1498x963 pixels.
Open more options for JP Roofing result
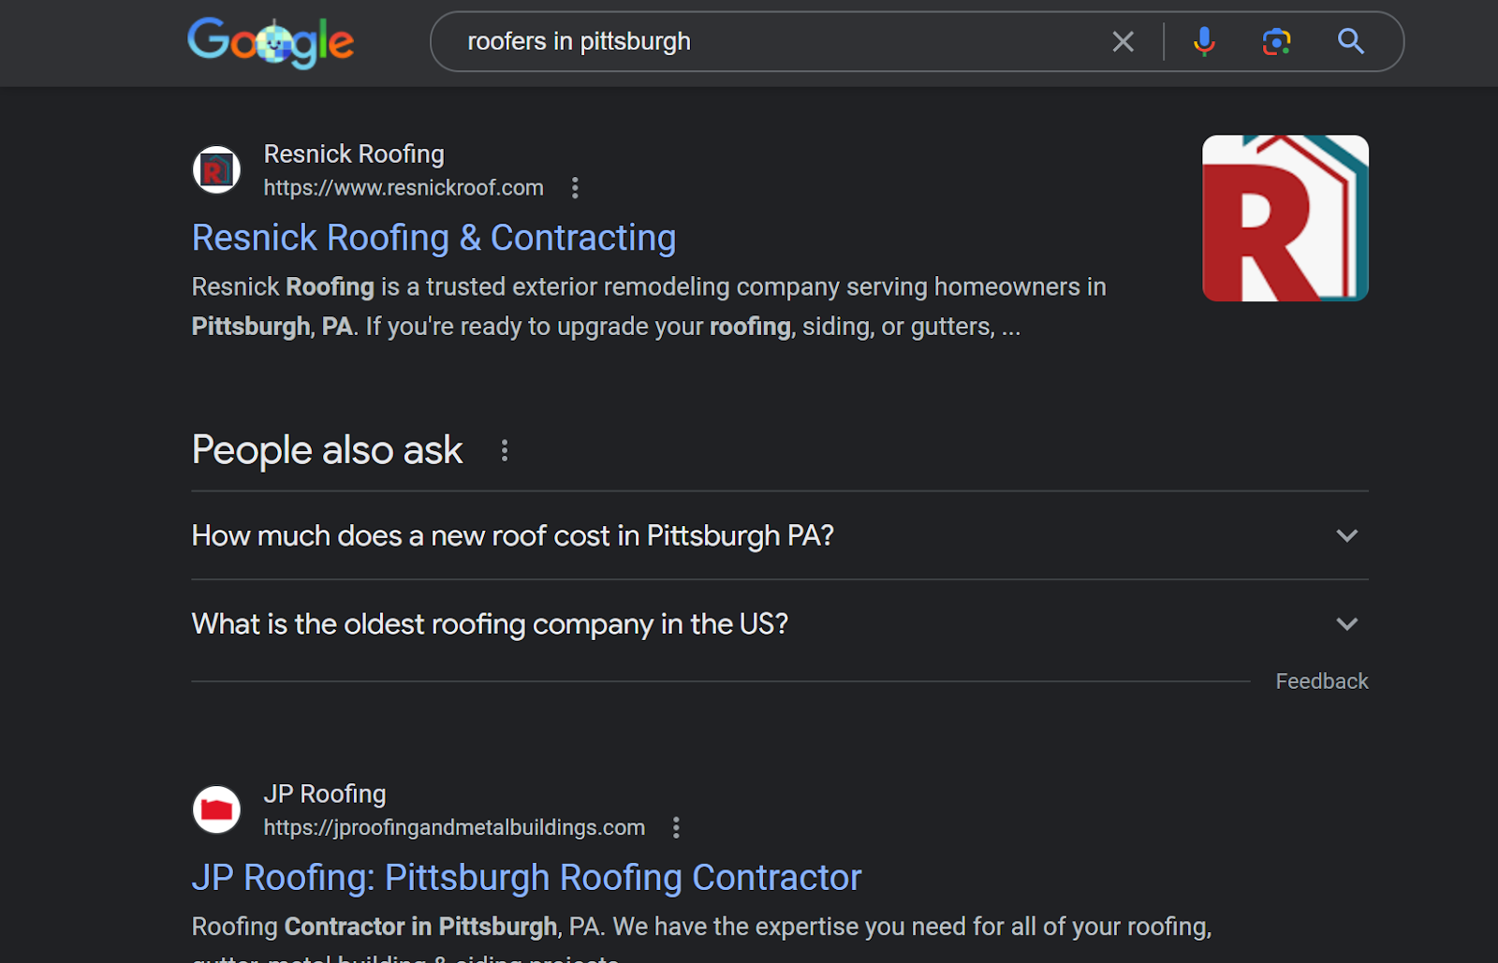[676, 827]
